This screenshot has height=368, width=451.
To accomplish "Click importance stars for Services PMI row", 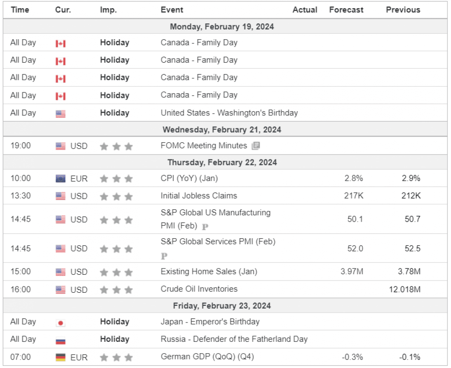I will click(x=116, y=249).
